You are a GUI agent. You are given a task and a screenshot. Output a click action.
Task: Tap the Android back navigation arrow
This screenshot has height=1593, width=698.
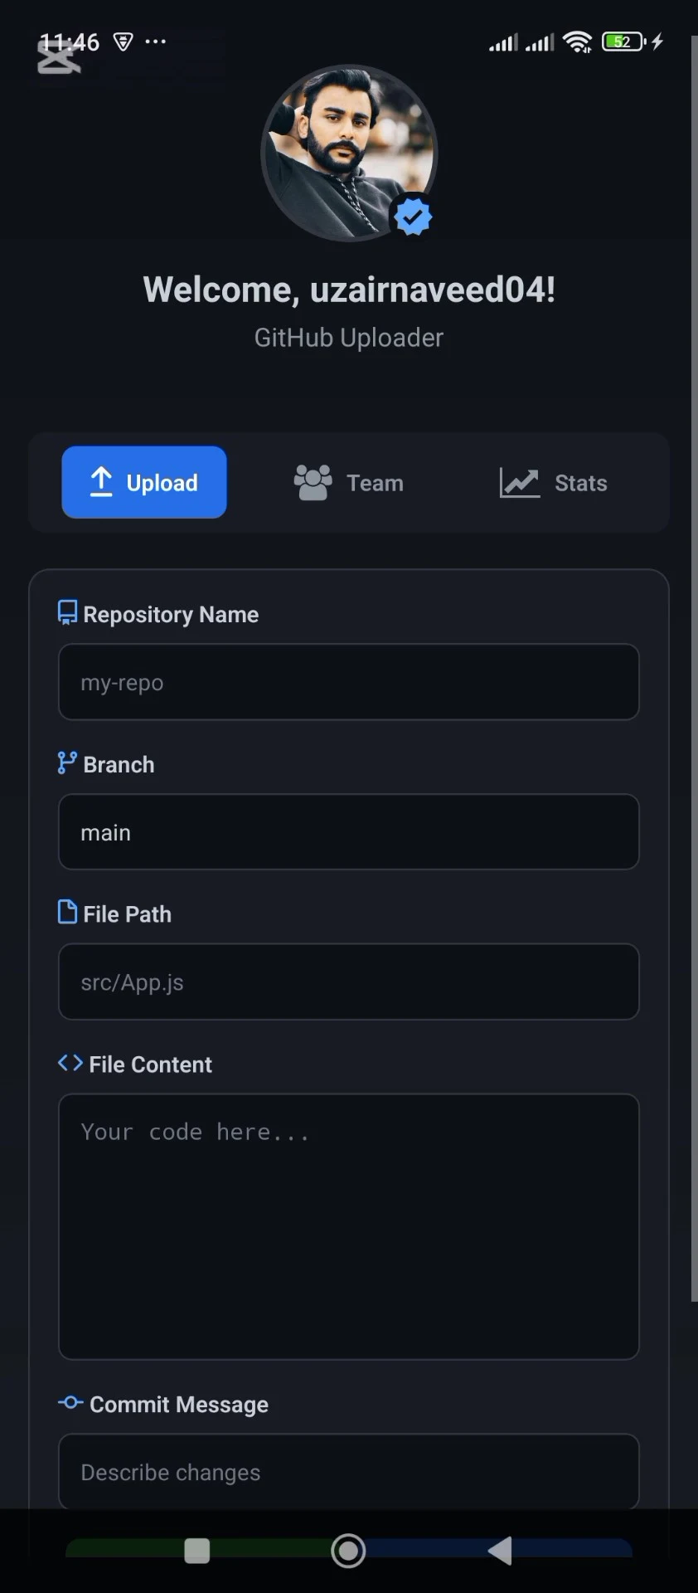click(x=500, y=1550)
